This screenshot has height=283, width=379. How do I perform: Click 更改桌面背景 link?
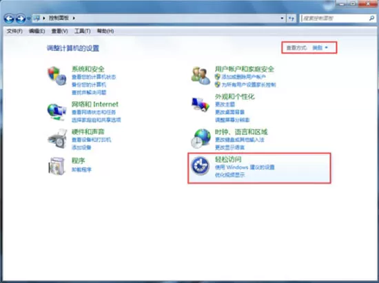(x=230, y=112)
